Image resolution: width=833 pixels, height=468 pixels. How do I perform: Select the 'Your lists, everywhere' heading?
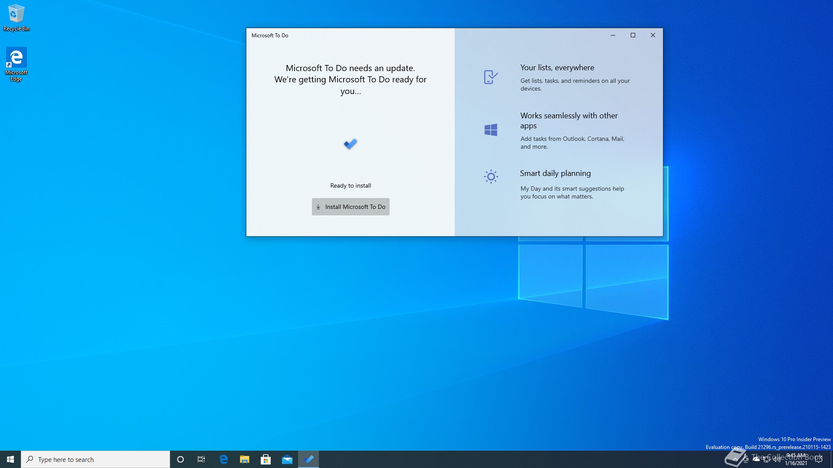coord(557,68)
